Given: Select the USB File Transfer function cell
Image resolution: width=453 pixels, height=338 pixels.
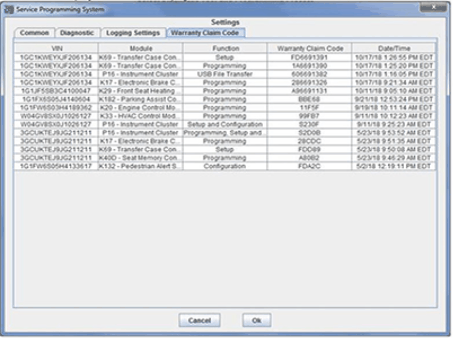Looking at the screenshot, I should pos(225,73).
